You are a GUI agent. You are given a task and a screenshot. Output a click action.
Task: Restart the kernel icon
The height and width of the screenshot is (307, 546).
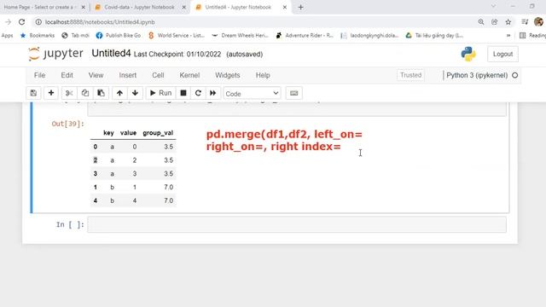pyautogui.click(x=198, y=93)
